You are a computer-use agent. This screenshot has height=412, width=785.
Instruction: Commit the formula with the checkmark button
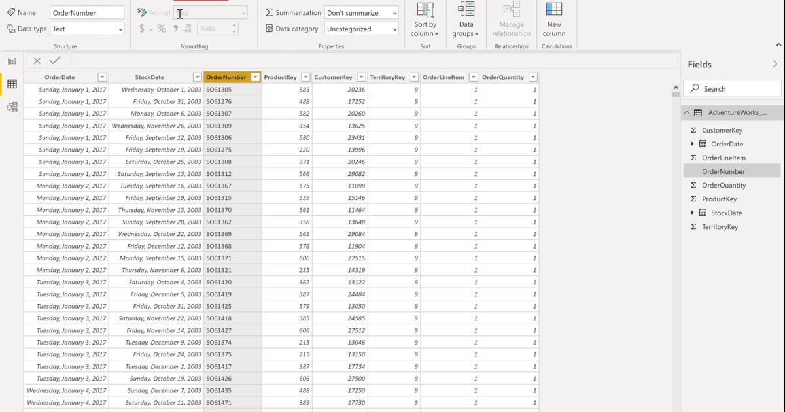[55, 60]
